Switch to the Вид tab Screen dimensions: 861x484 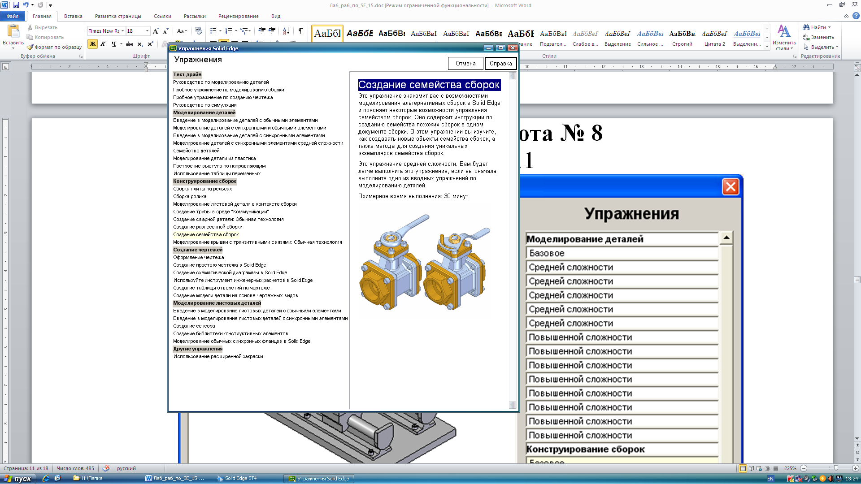click(276, 16)
